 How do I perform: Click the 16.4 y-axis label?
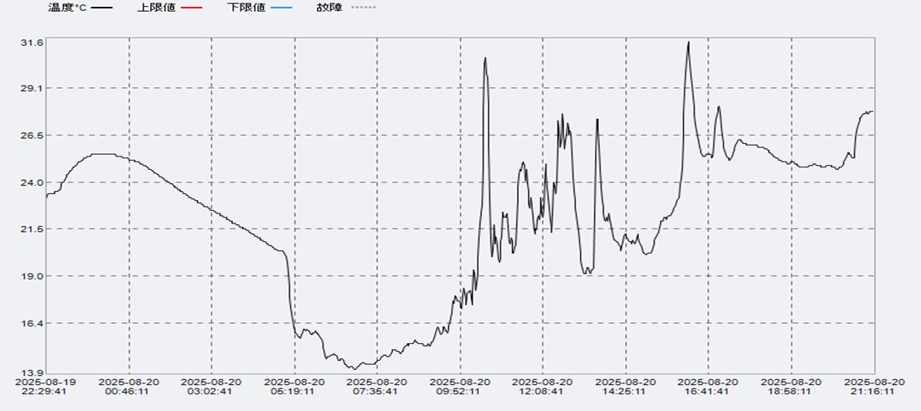point(32,323)
